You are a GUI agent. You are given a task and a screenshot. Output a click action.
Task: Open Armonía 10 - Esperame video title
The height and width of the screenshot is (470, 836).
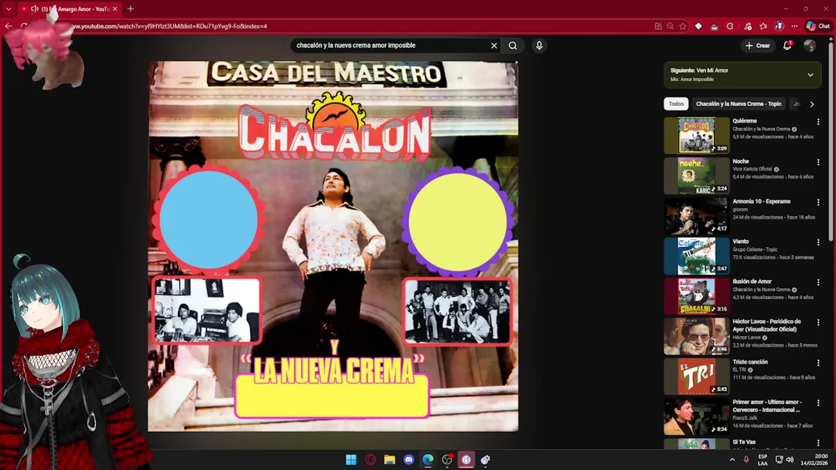[x=762, y=202]
